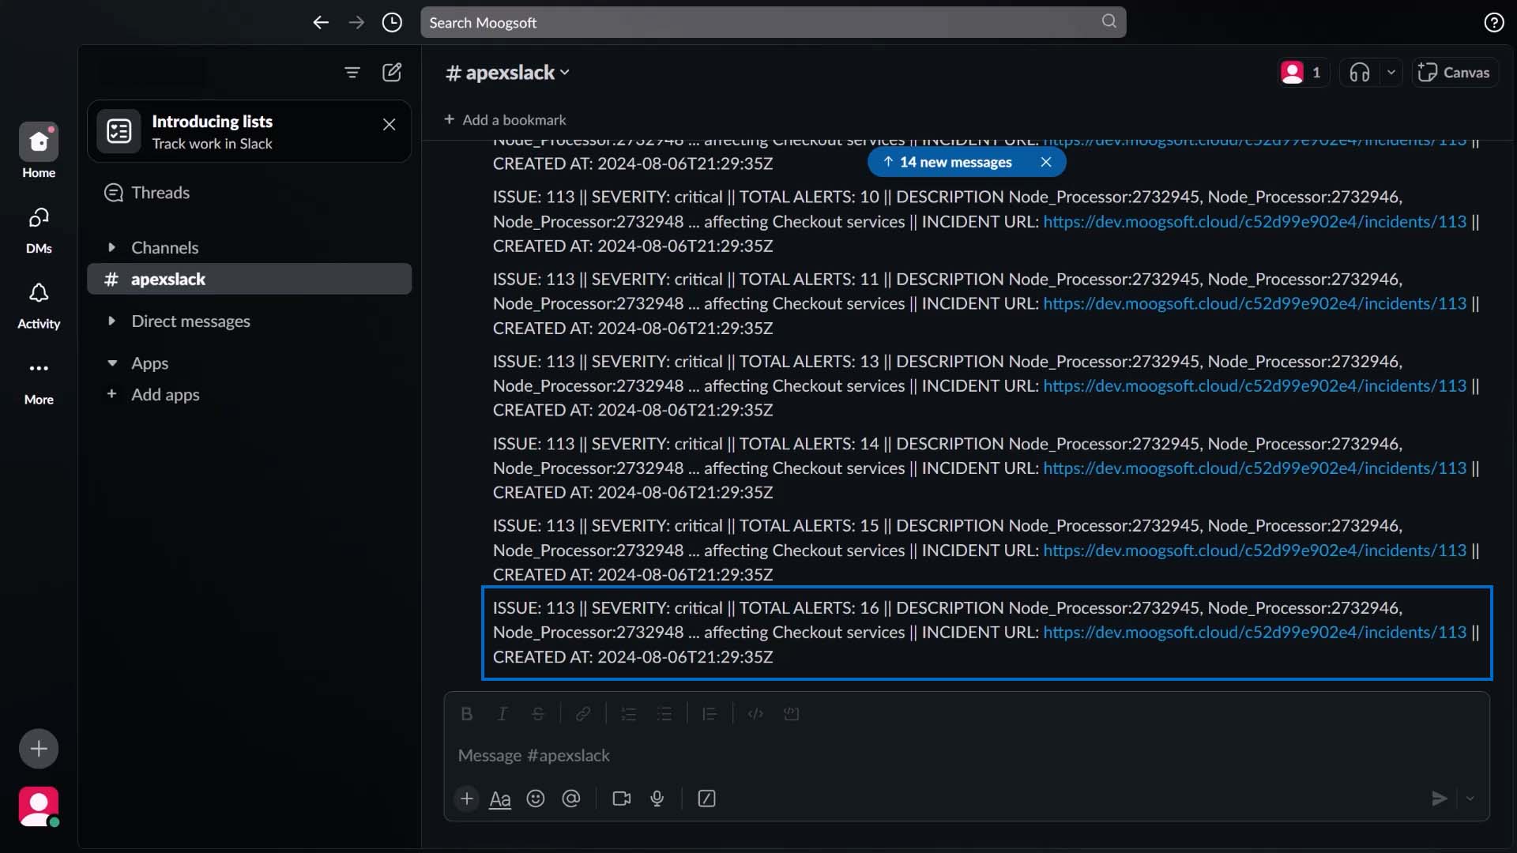
Task: Open incident 113 link in TOTAL ALERTS 10 message
Action: pos(1254,222)
